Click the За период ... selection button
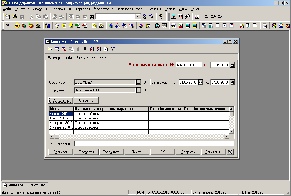This screenshot has height=196, width=291. pyautogui.click(x=161, y=82)
